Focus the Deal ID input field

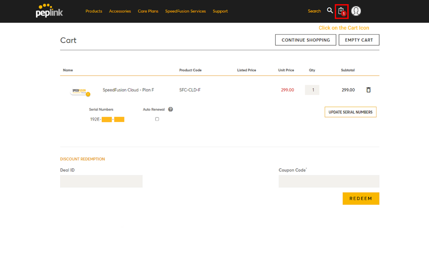click(x=101, y=181)
